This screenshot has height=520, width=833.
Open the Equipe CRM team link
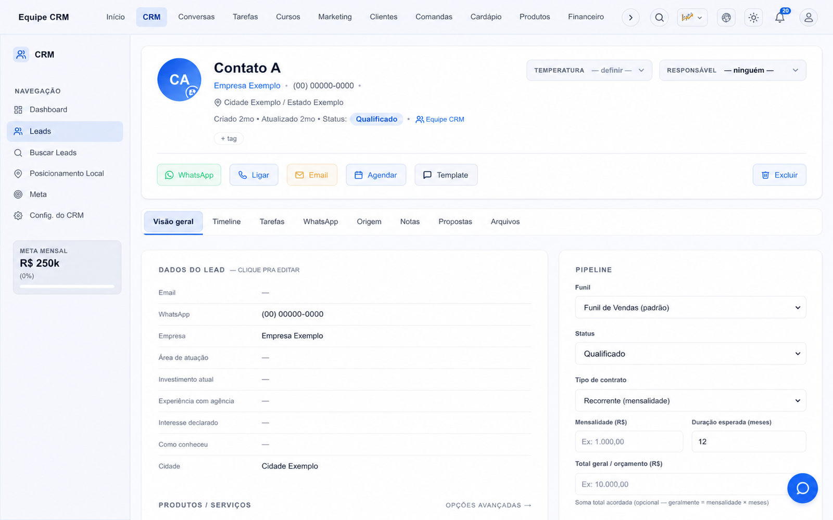tap(440, 119)
